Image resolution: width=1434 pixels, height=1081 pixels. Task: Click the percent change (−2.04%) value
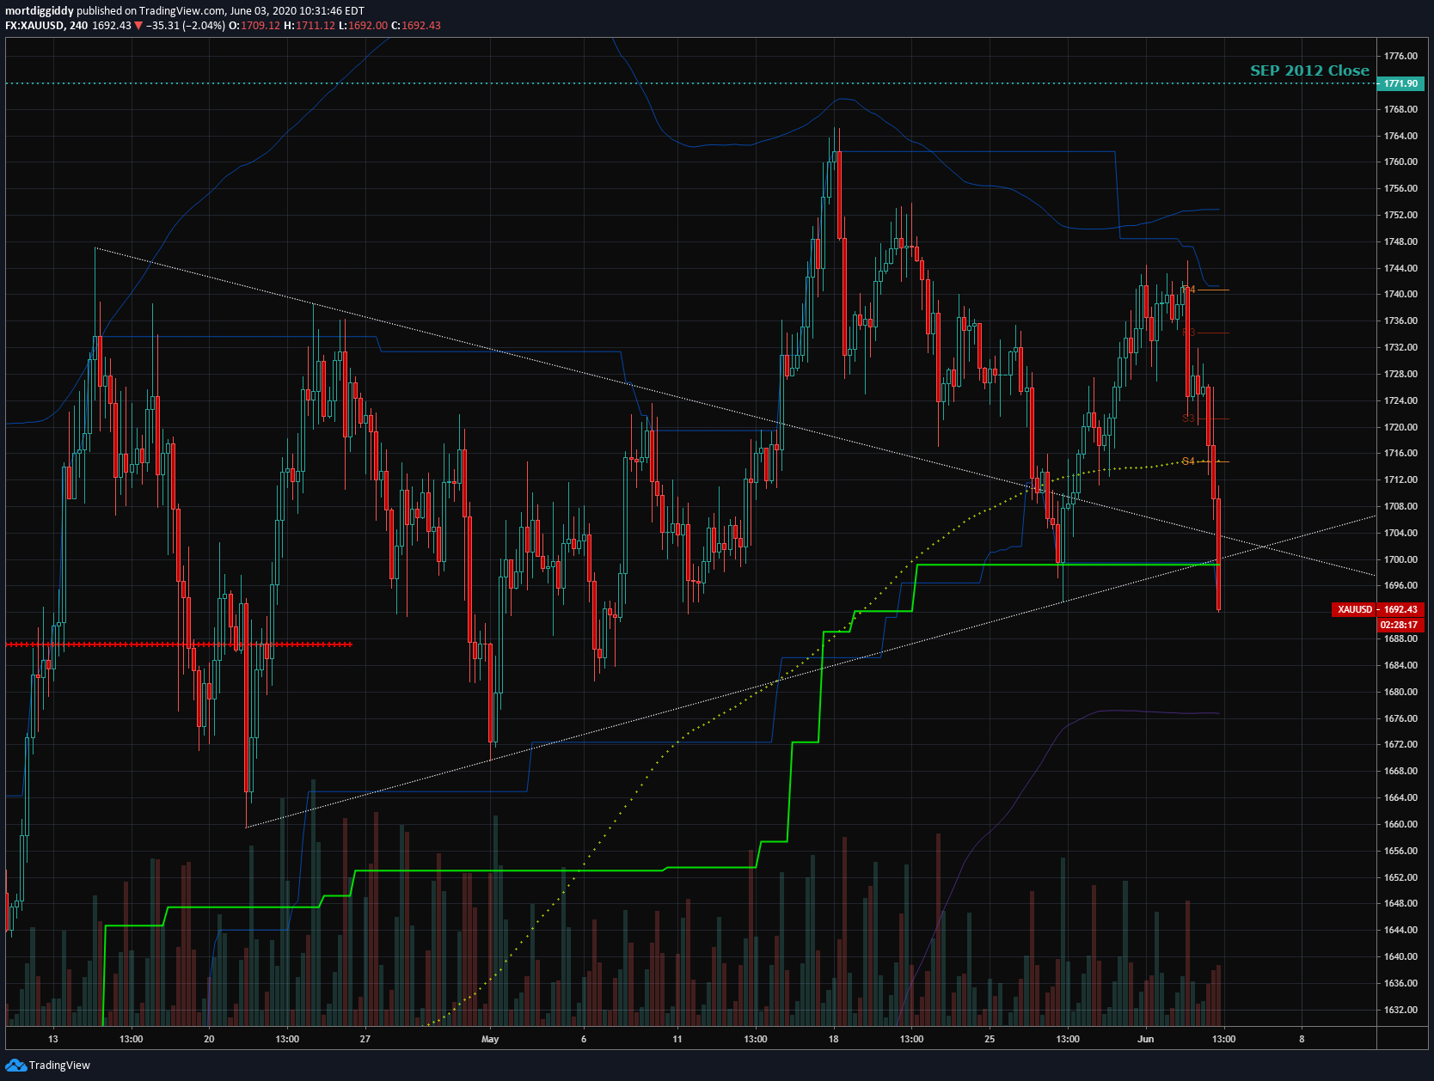(x=204, y=26)
